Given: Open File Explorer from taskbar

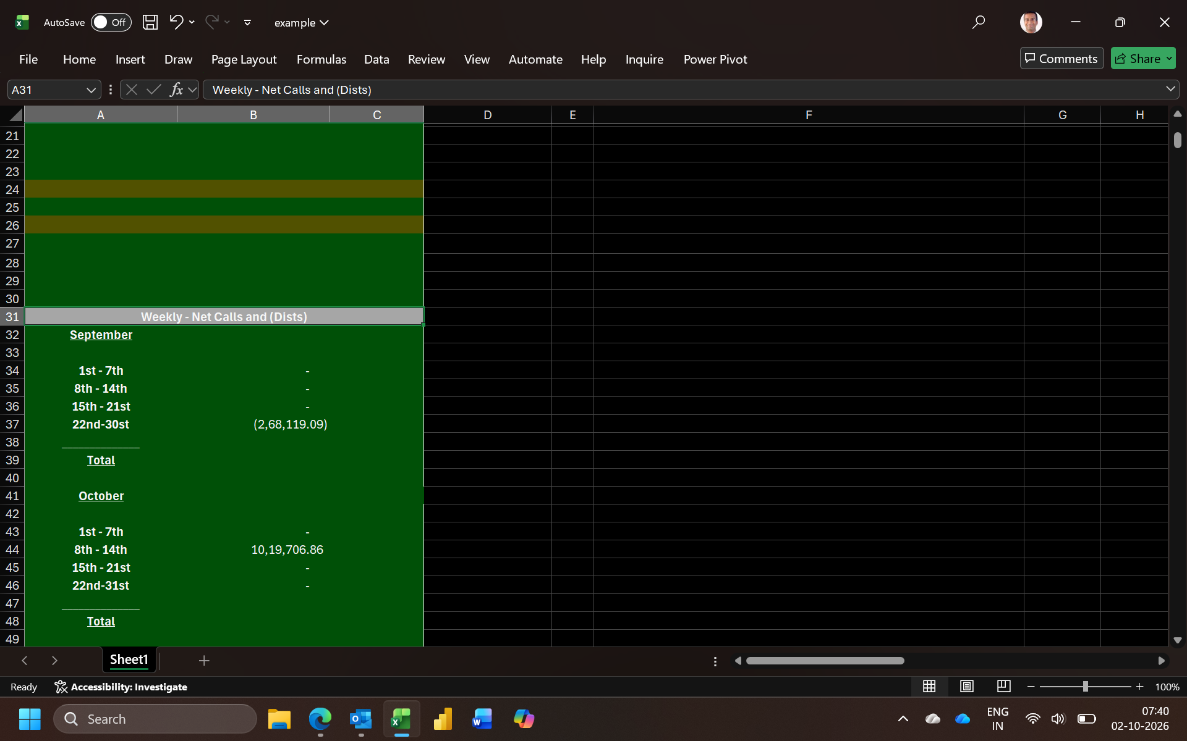Looking at the screenshot, I should (279, 719).
